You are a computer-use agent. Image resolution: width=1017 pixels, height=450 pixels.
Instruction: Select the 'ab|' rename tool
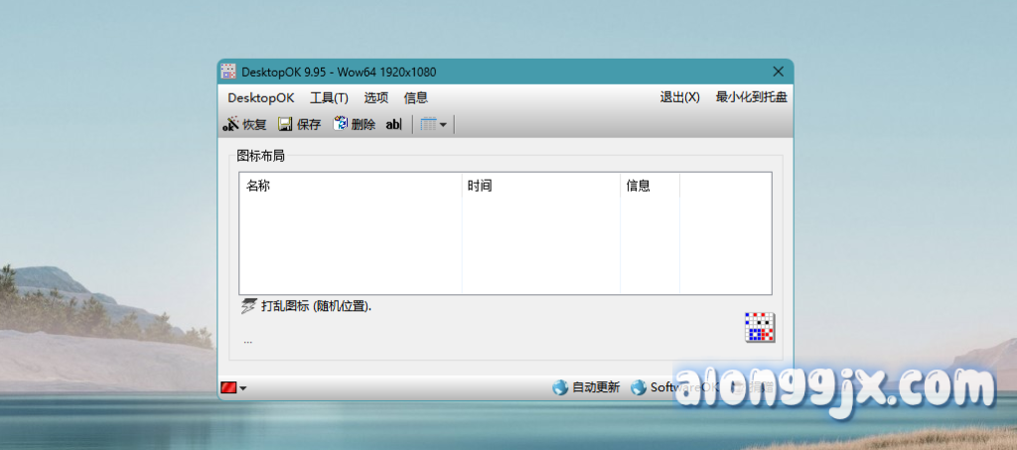(393, 124)
